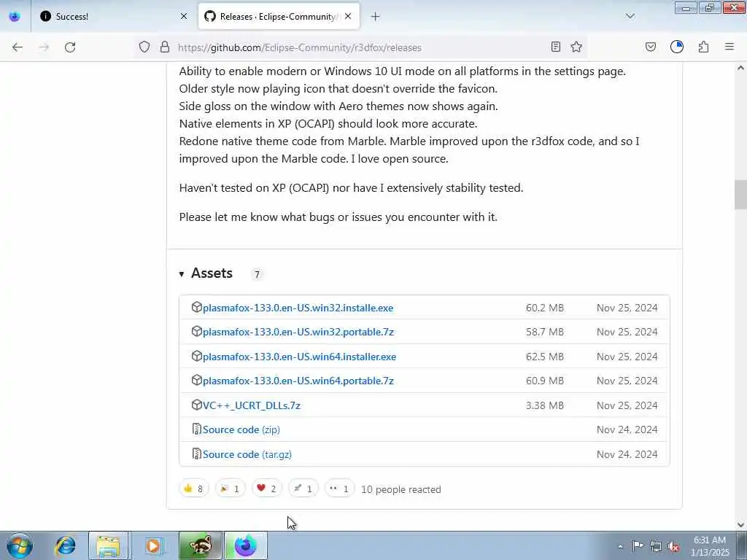Click the page vertical scrollbar thumb
The height and width of the screenshot is (560, 747).
[740, 194]
